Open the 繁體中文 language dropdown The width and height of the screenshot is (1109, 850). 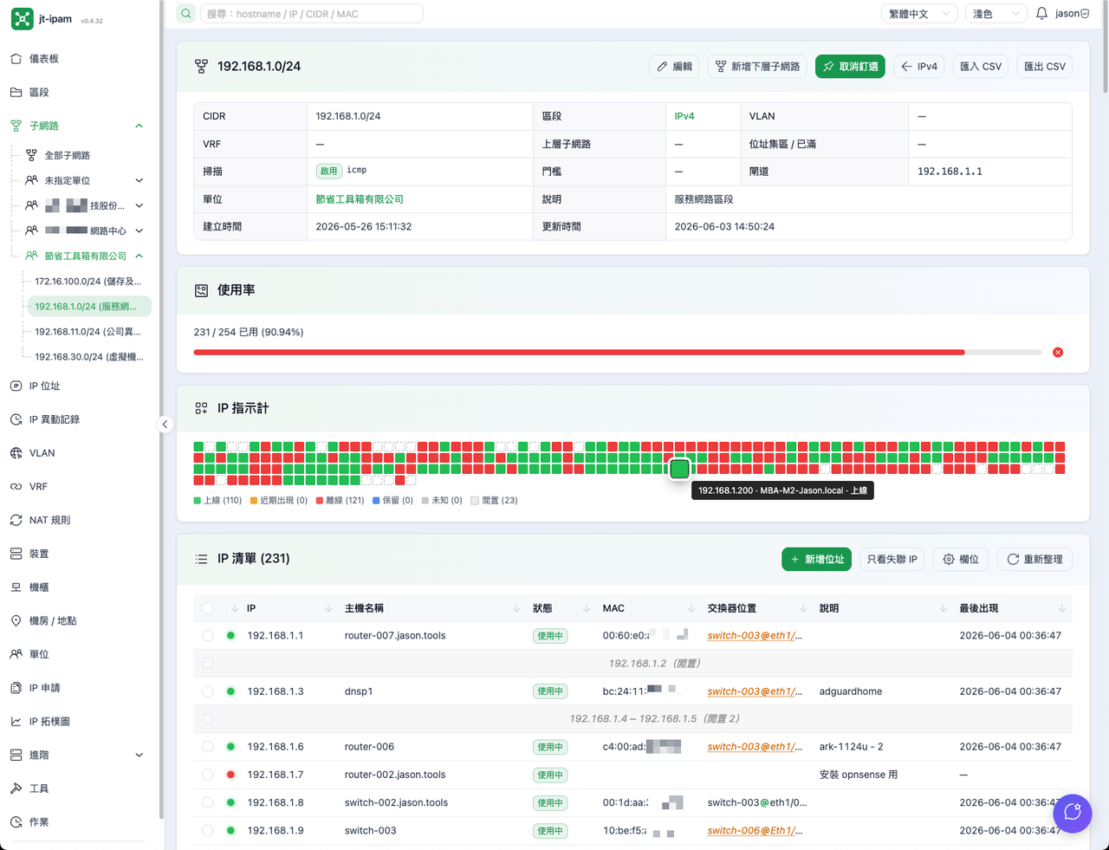[x=918, y=13]
